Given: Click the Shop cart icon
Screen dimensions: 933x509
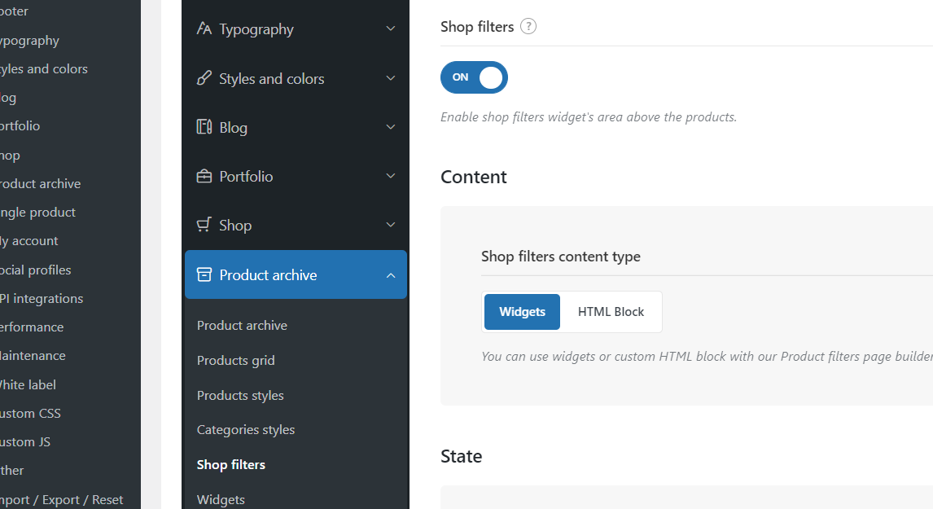Looking at the screenshot, I should [x=204, y=225].
